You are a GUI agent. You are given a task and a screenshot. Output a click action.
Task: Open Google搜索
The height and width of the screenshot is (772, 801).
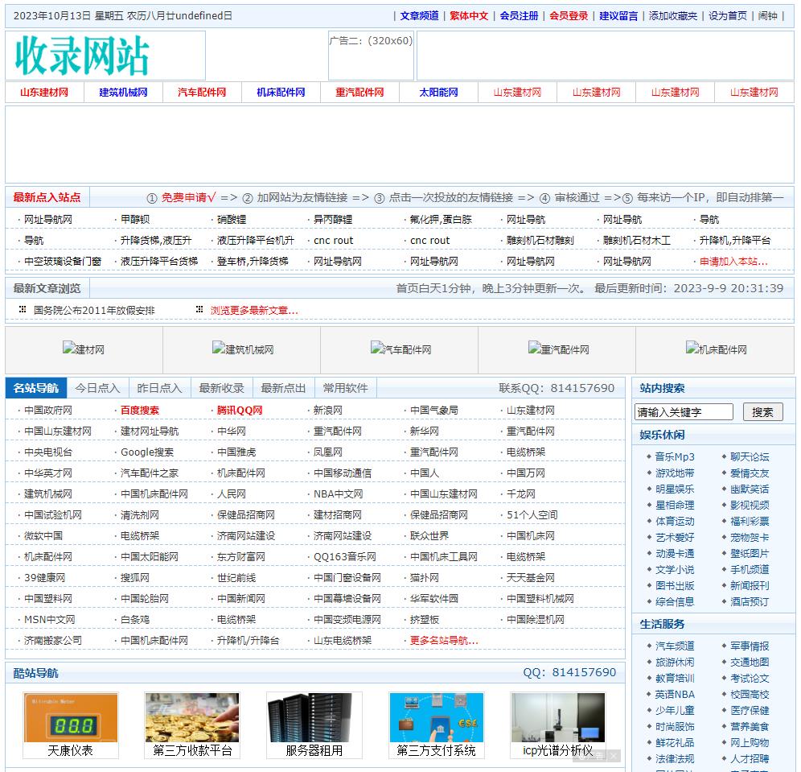click(x=147, y=452)
